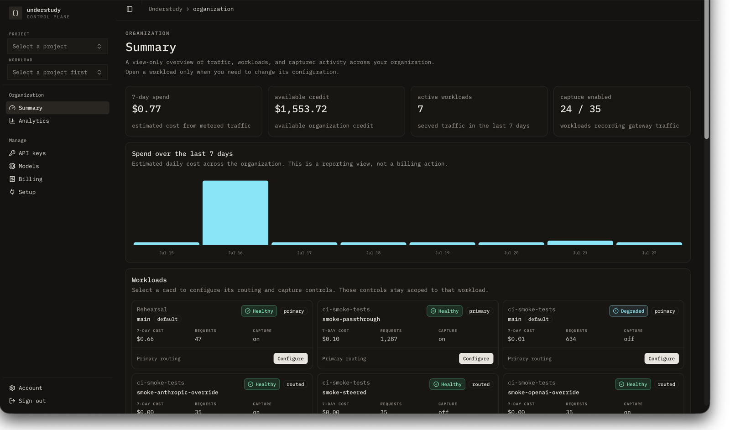
Task: Click the Jul 21 spend bar
Action: (x=580, y=243)
